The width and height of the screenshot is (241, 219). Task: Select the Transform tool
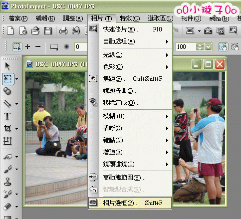(7, 141)
